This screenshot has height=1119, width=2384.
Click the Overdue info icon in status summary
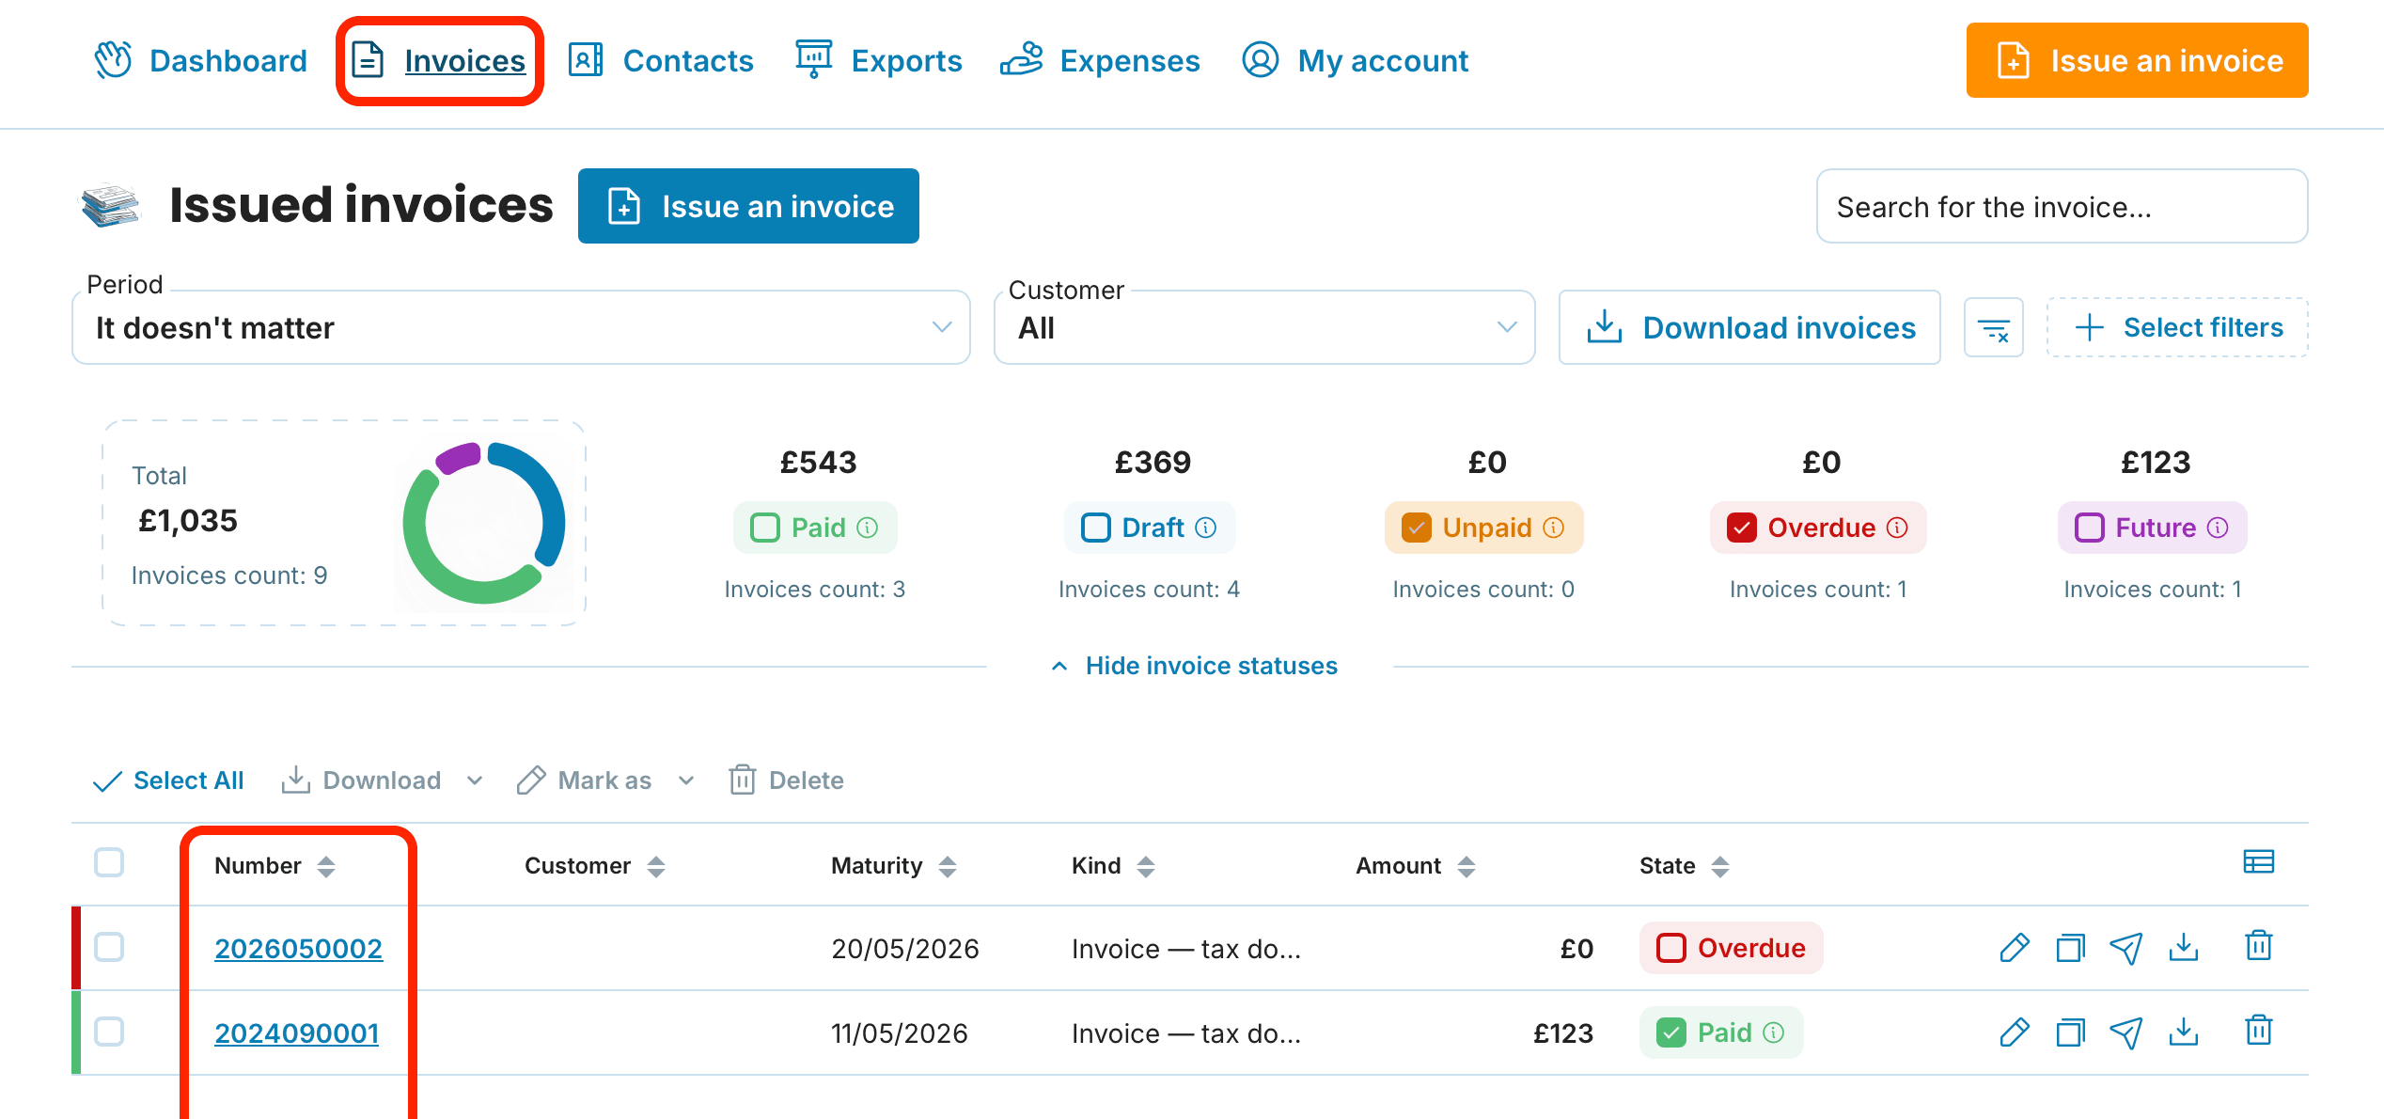pos(1898,528)
